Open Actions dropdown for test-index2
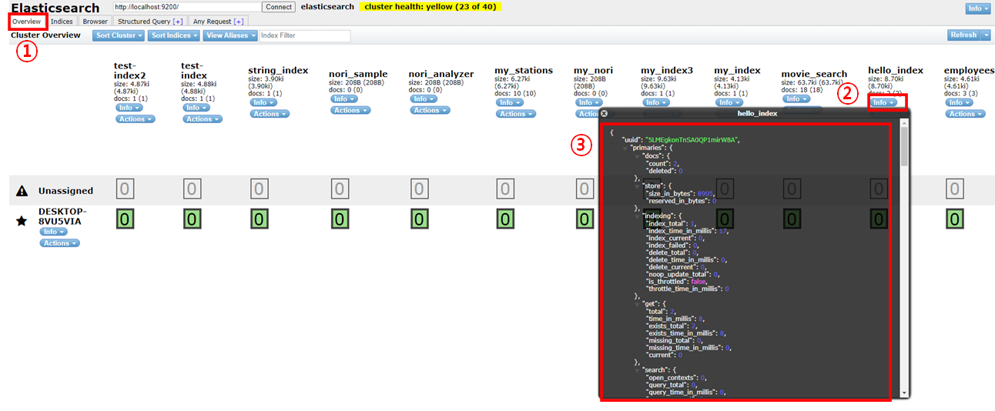The image size is (995, 411). click(x=136, y=119)
